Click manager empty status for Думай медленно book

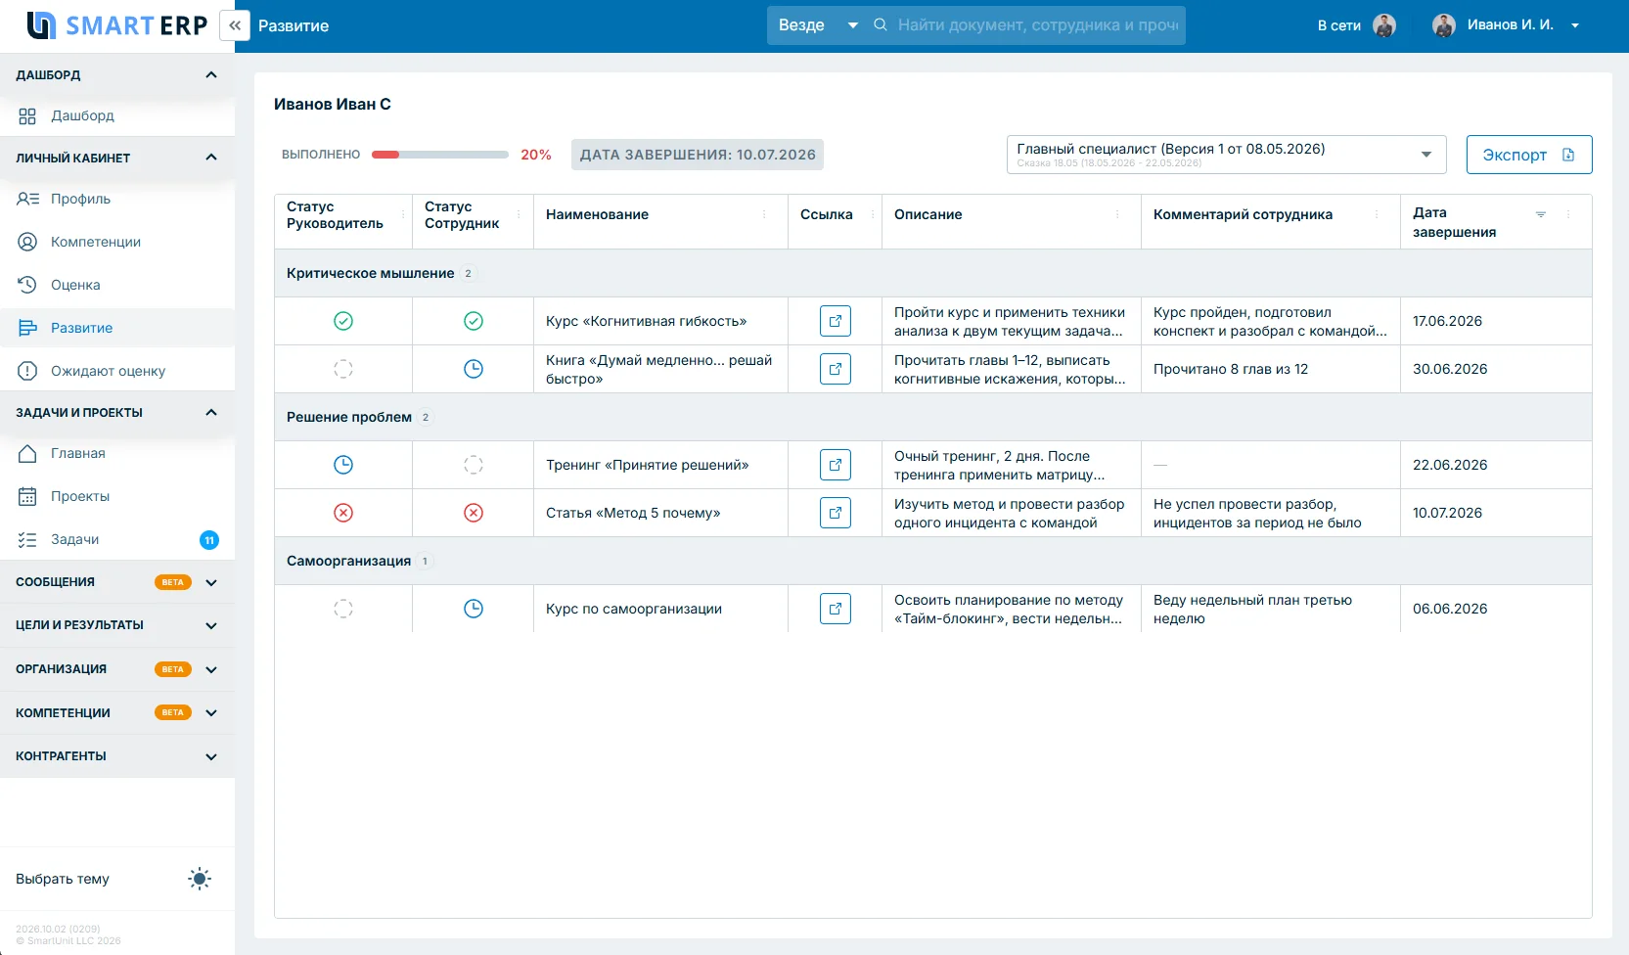343,369
